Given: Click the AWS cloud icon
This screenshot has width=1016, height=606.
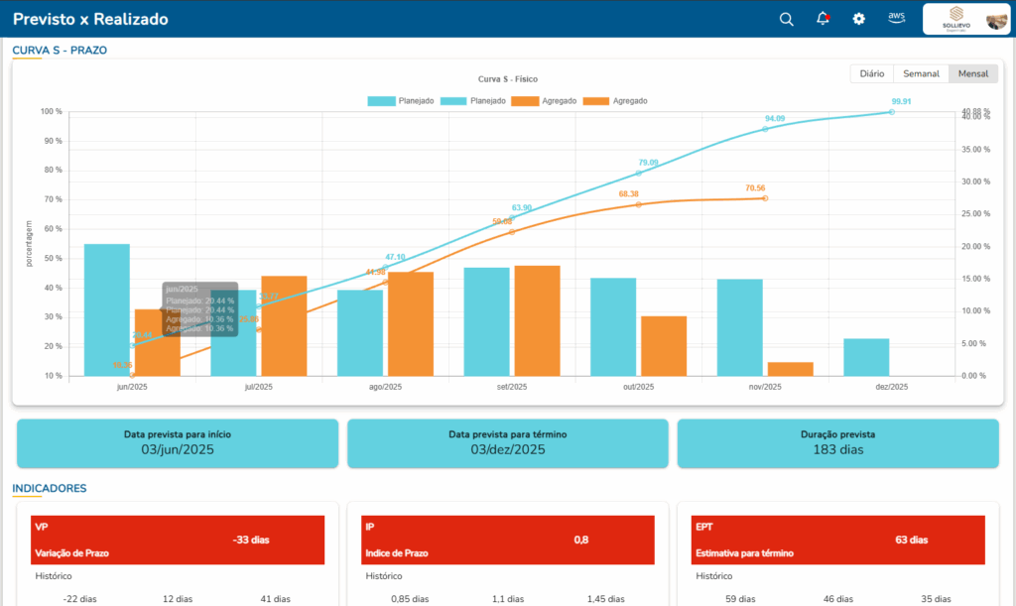Looking at the screenshot, I should tap(897, 18).
